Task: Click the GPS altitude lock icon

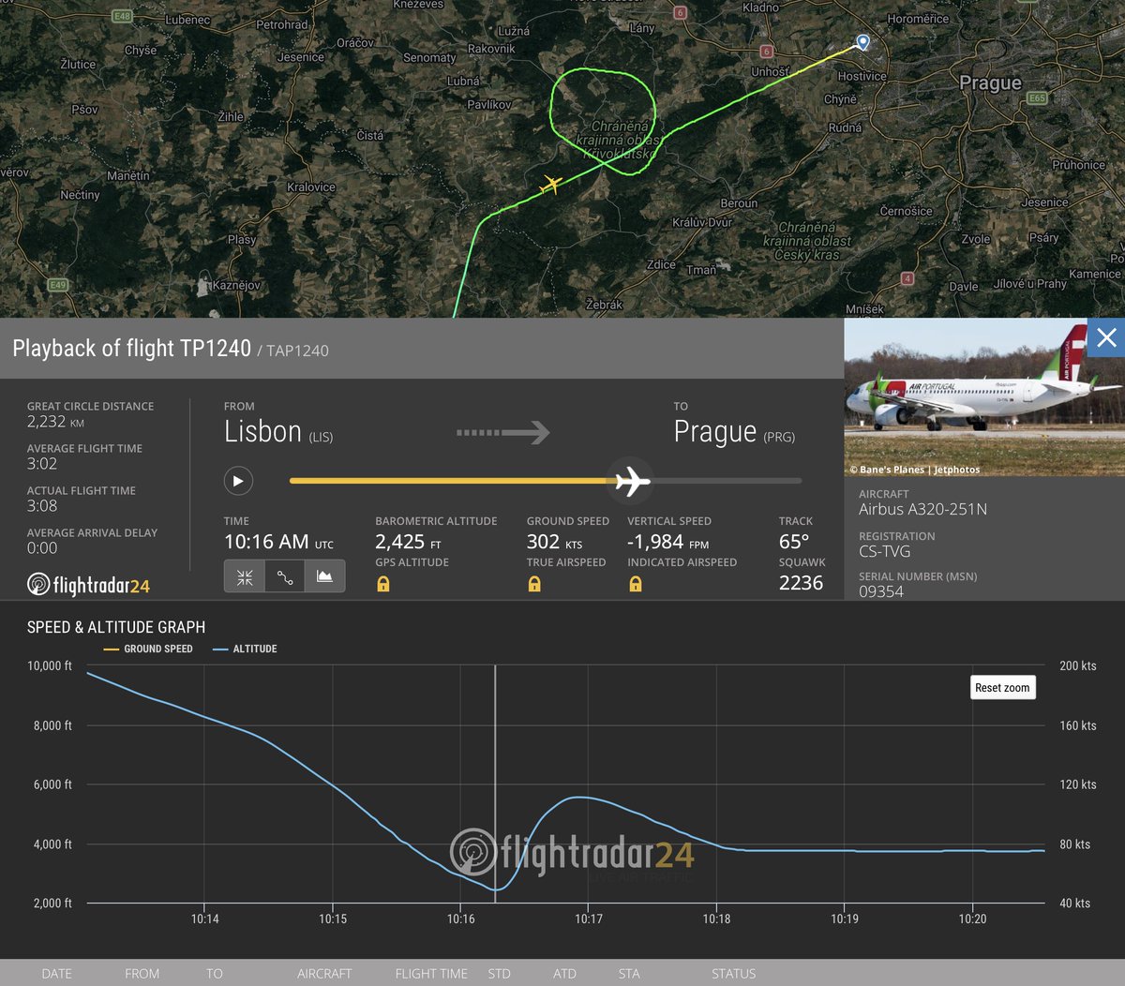Action: point(383,584)
